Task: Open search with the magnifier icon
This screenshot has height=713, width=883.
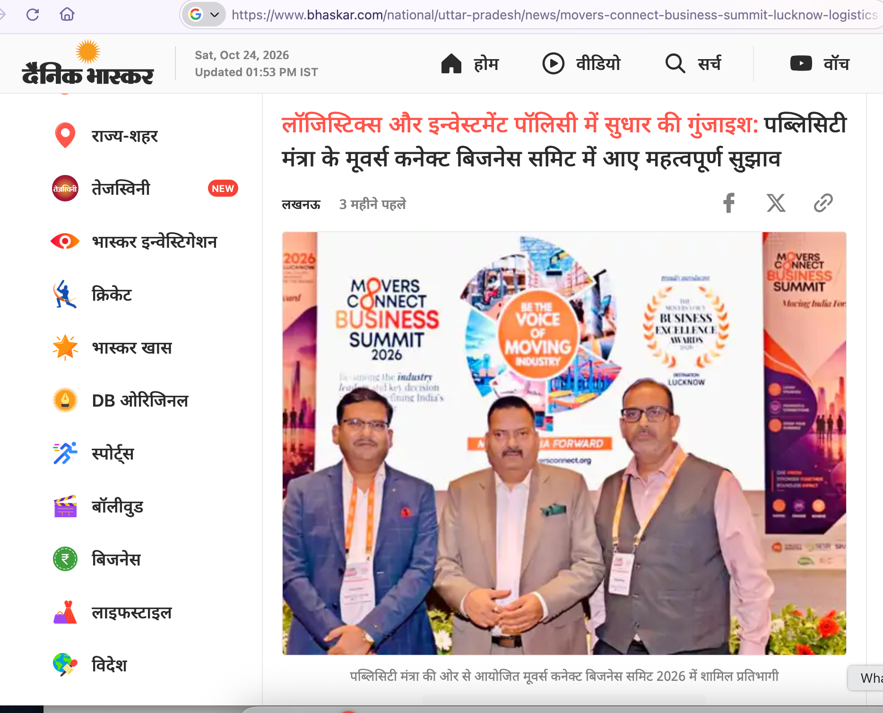Action: [x=675, y=63]
